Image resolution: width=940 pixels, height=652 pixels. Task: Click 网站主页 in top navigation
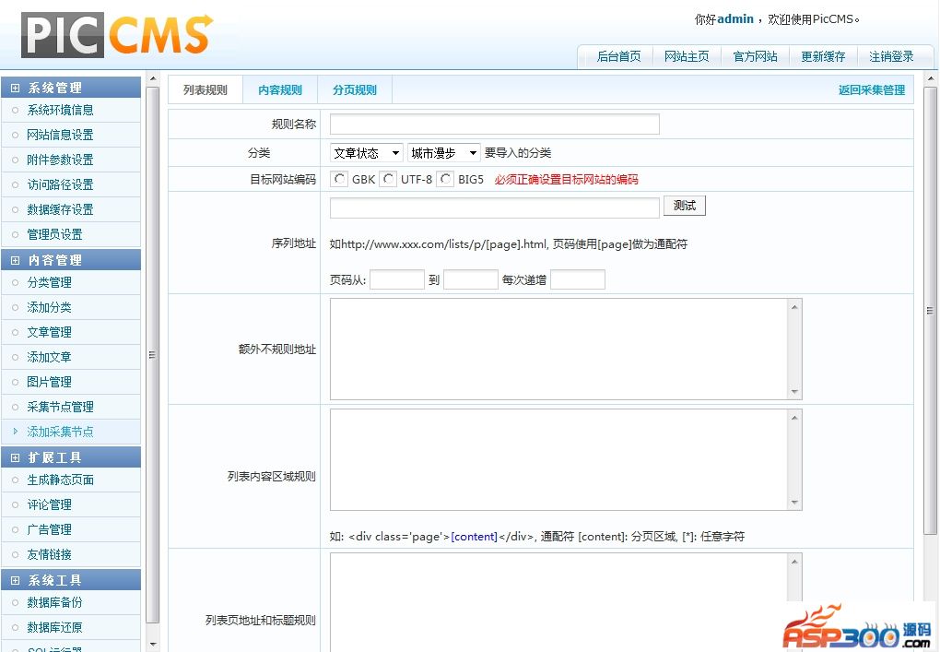(x=687, y=57)
